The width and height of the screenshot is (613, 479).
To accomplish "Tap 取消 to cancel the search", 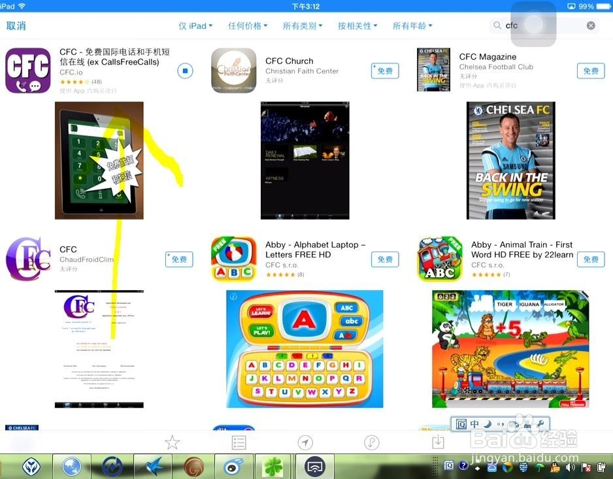I will pyautogui.click(x=16, y=25).
